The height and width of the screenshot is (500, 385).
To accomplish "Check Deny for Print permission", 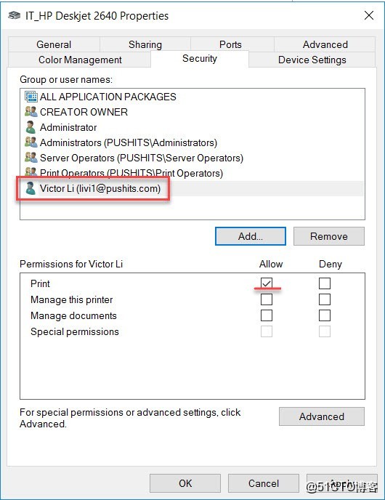I will coord(325,283).
